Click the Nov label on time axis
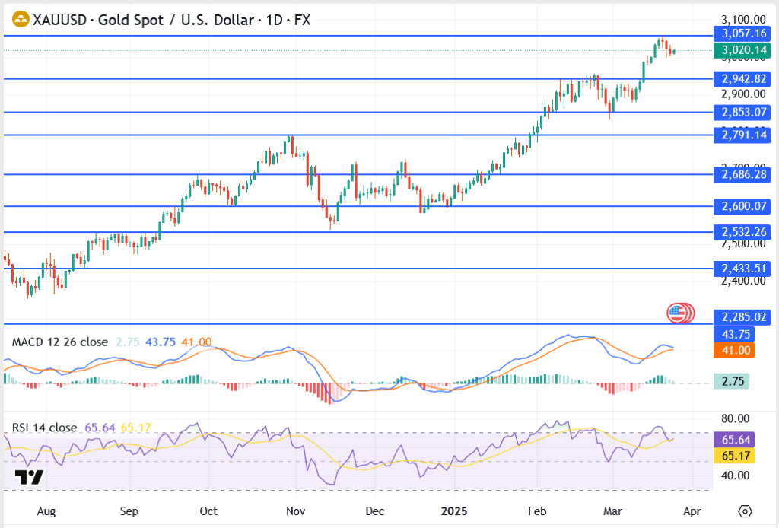The height and width of the screenshot is (528, 779). tap(296, 511)
